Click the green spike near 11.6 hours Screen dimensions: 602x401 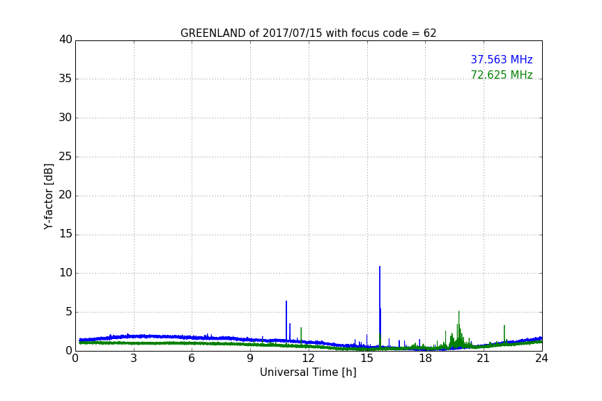pos(301,336)
